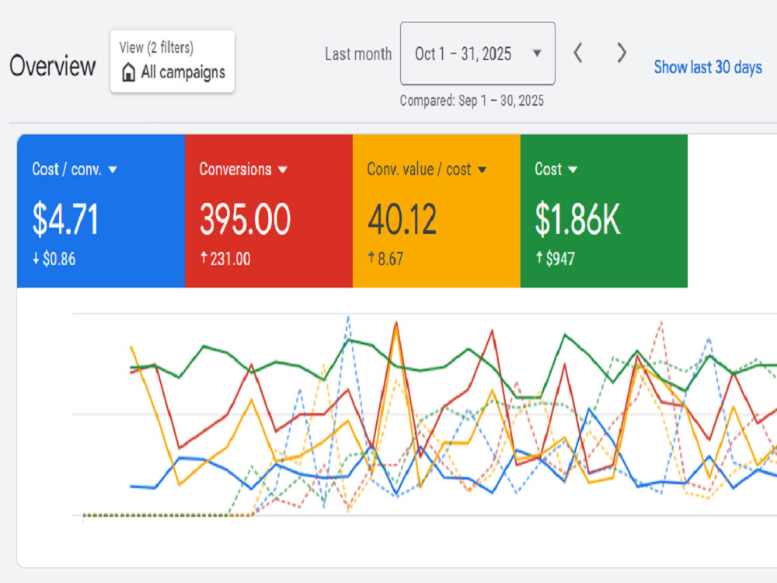Click the $947 increase value
This screenshot has width=777, height=583.
[560, 259]
